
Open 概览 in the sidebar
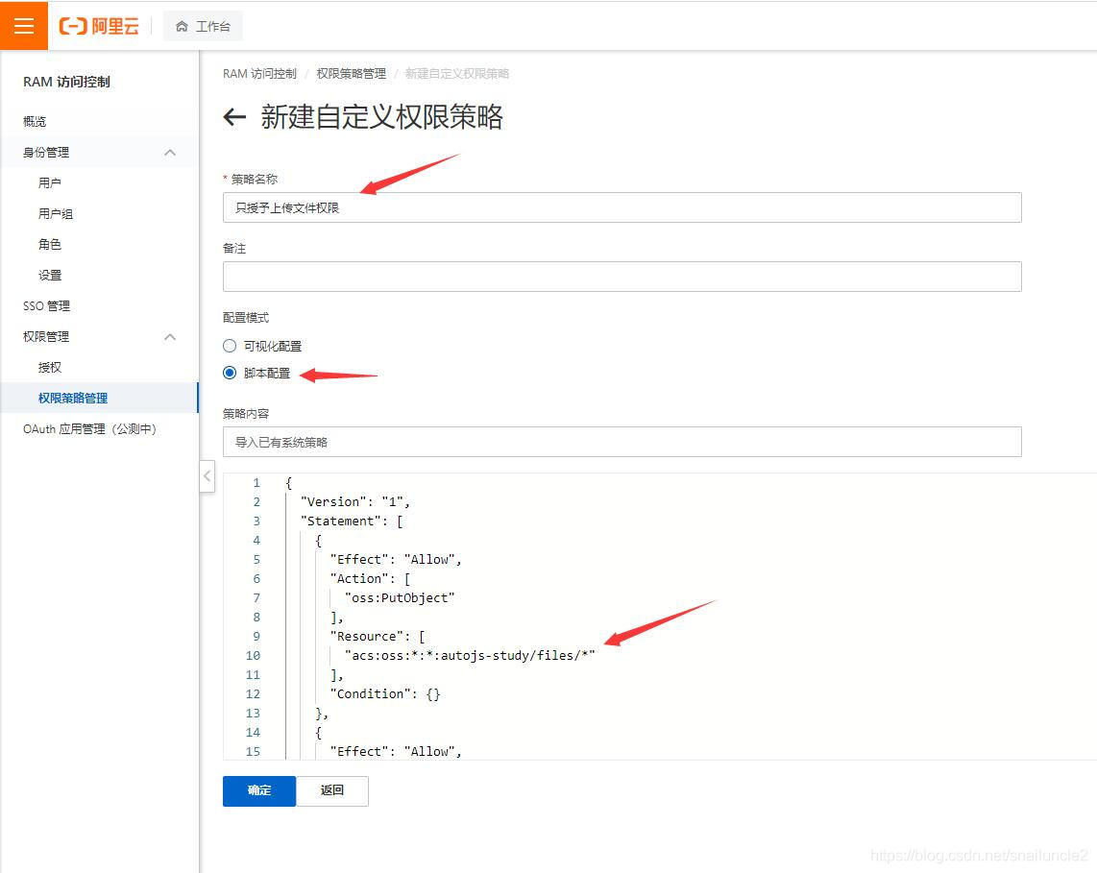click(35, 122)
